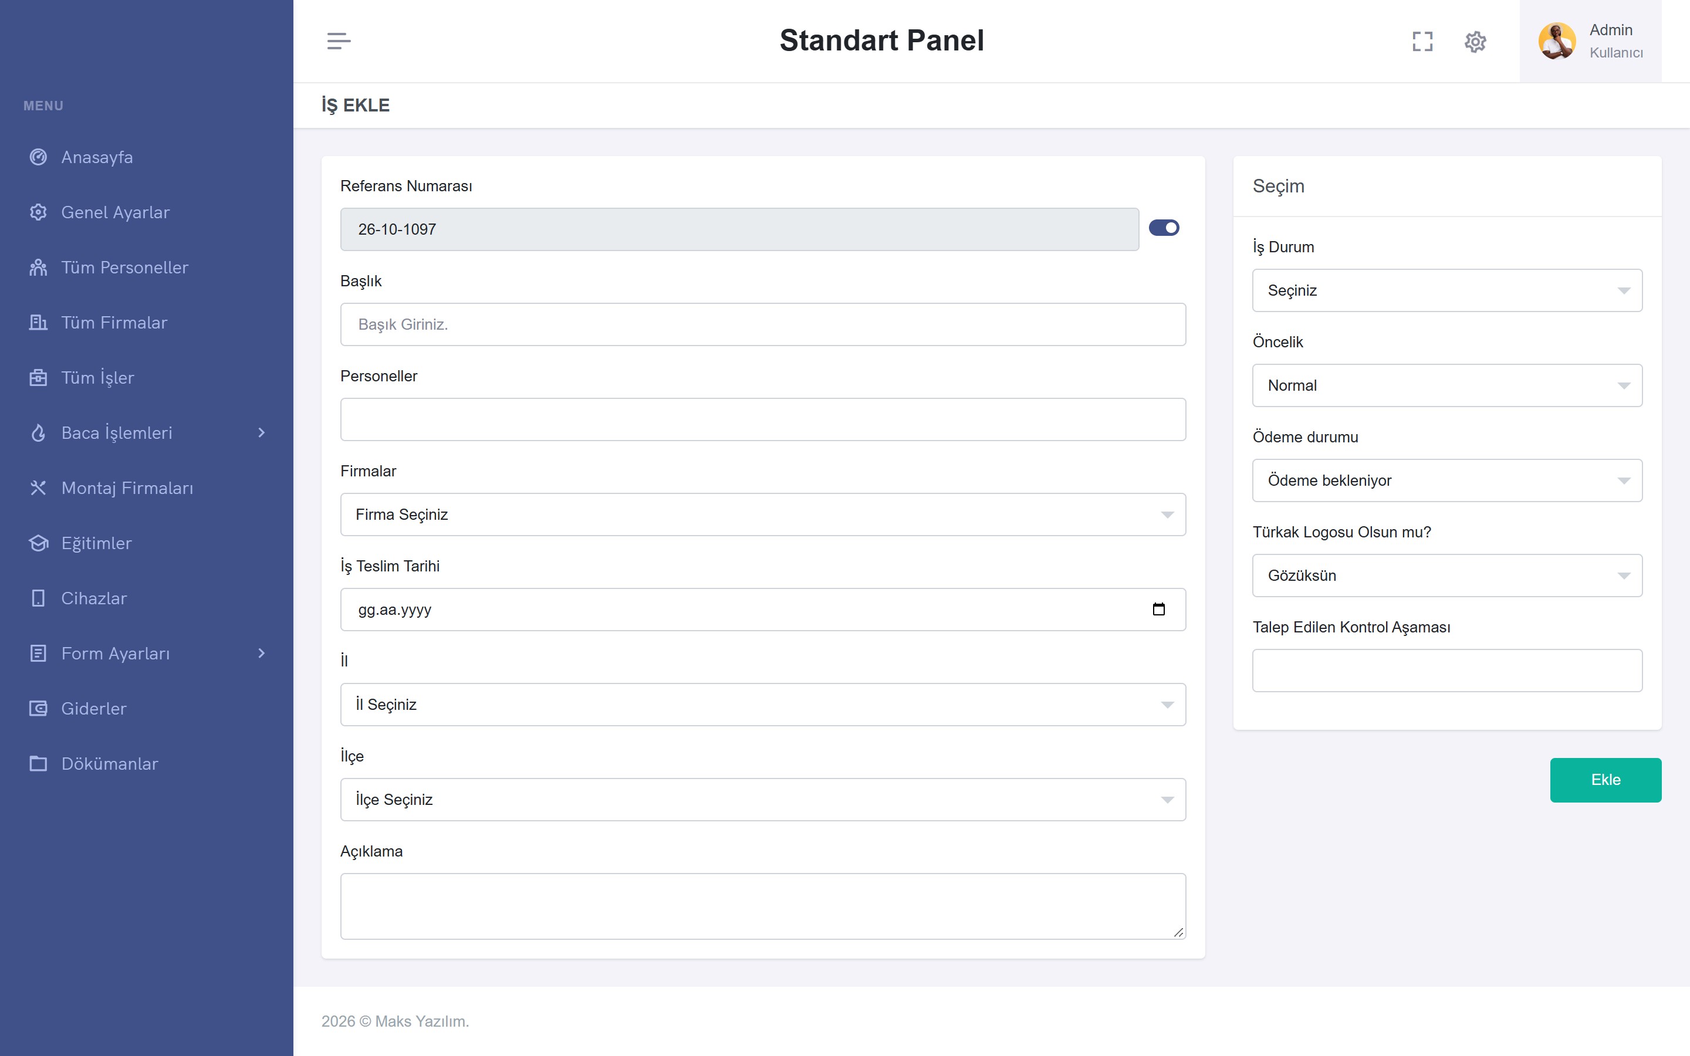1690x1056 pixels.
Task: Open the İş Durum Seçiniz dropdown
Action: point(1447,290)
